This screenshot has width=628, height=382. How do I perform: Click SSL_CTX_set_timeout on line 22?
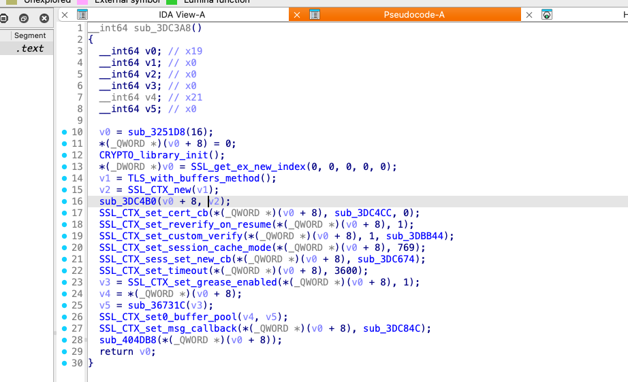[x=154, y=271]
